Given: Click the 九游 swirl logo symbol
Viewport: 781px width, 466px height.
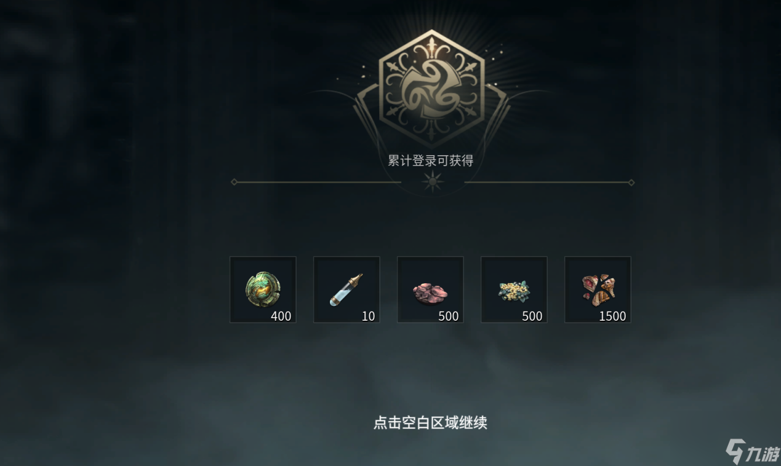Looking at the screenshot, I should [x=735, y=451].
